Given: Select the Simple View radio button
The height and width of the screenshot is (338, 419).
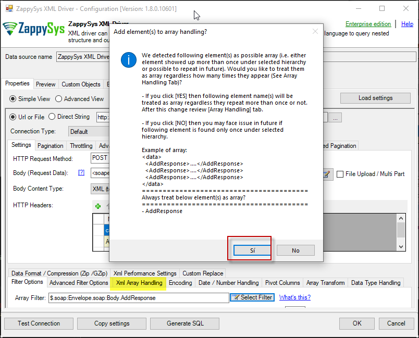Looking at the screenshot, I should [13, 99].
